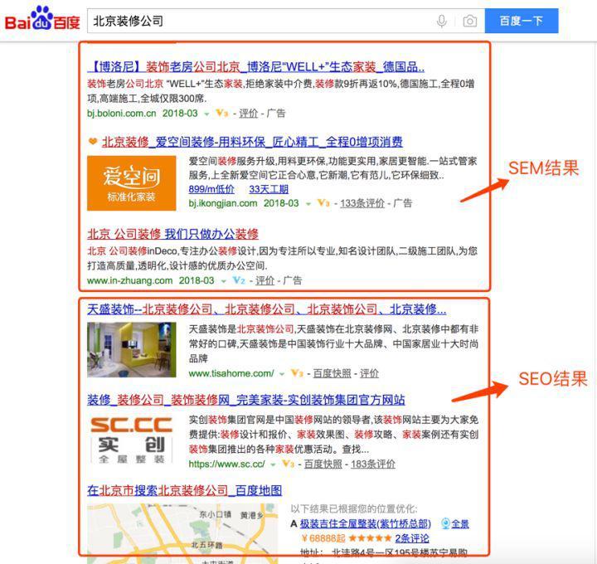Open 百度快照 on sc.cc result
597x564 pixels.
[323, 464]
